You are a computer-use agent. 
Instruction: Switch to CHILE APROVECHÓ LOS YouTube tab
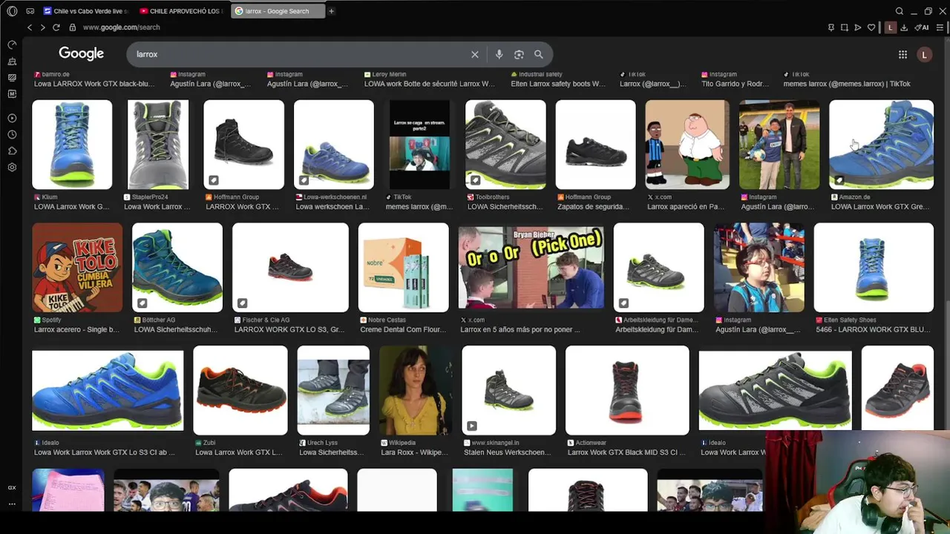coord(182,11)
